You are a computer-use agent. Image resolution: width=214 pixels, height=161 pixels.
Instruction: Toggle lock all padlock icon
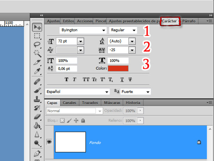click(83, 121)
